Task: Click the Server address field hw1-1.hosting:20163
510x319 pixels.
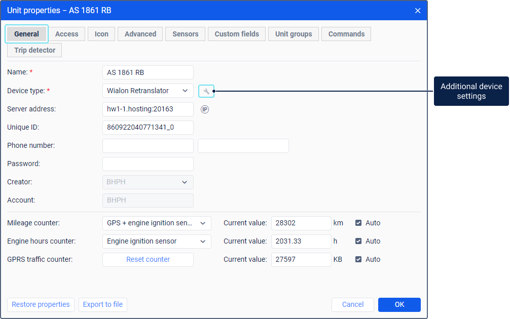Action: point(148,109)
